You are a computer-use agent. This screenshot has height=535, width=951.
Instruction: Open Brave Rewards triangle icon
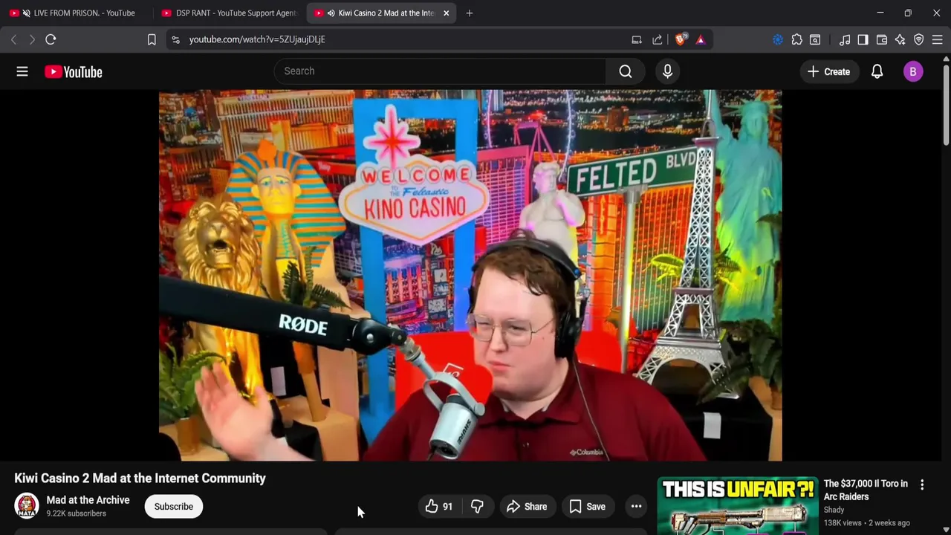(701, 39)
